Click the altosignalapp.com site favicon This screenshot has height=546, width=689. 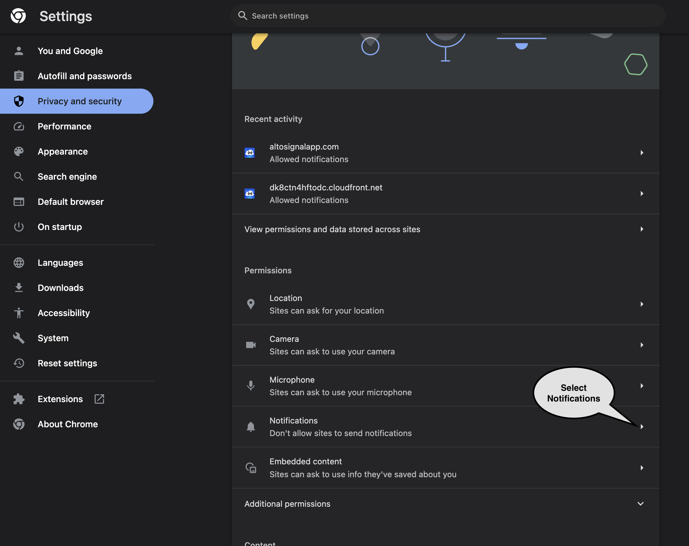pyautogui.click(x=249, y=153)
